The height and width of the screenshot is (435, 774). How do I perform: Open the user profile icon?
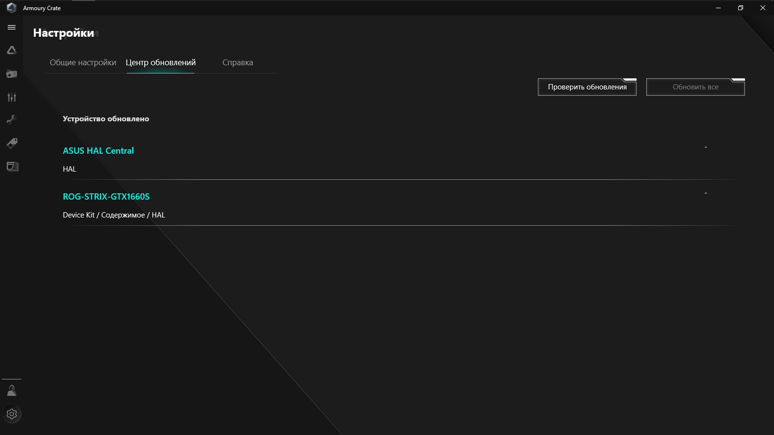(12, 391)
